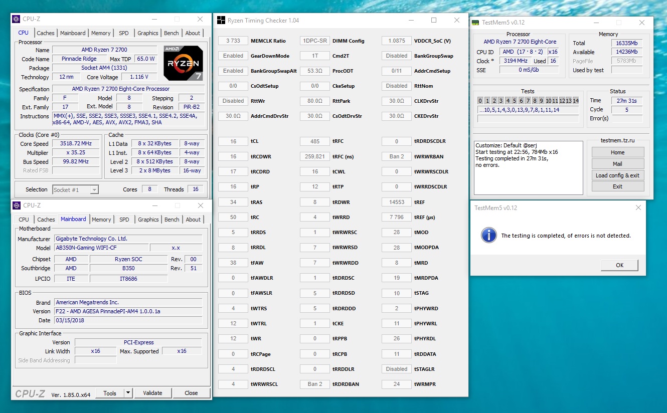Switch to the Caches tab in CPU-Z processor window
The width and height of the screenshot is (667, 413).
coord(46,33)
